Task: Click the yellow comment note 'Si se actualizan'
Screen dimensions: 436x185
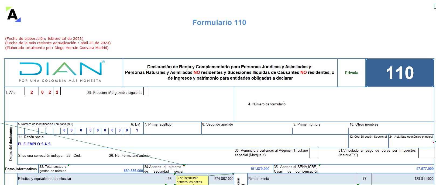Action: point(192,180)
